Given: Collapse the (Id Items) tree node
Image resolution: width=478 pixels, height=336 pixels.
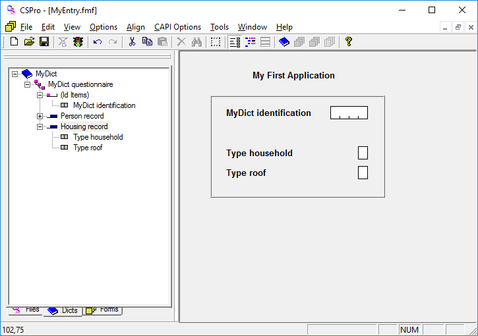Looking at the screenshot, I should coord(40,95).
